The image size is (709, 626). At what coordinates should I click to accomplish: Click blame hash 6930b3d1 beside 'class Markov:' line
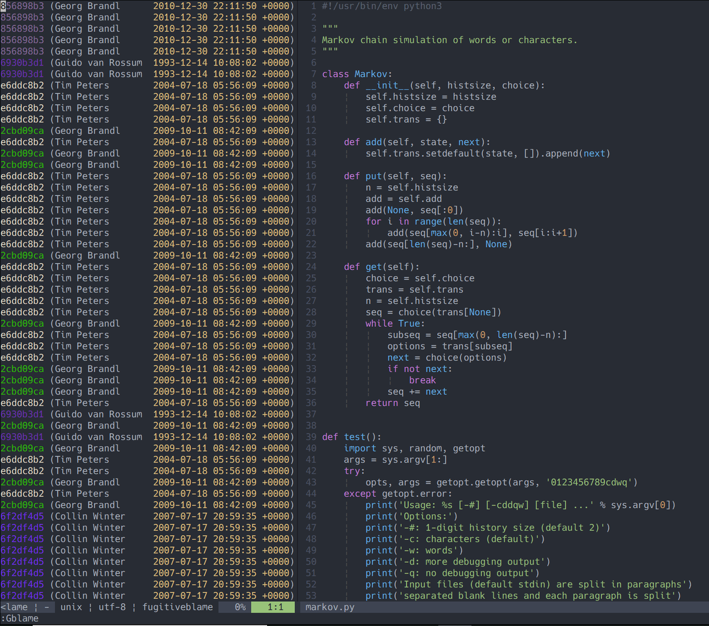coord(22,74)
